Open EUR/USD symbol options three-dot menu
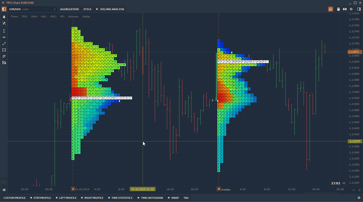Viewport: 363px width, 202px height. pos(55,9)
